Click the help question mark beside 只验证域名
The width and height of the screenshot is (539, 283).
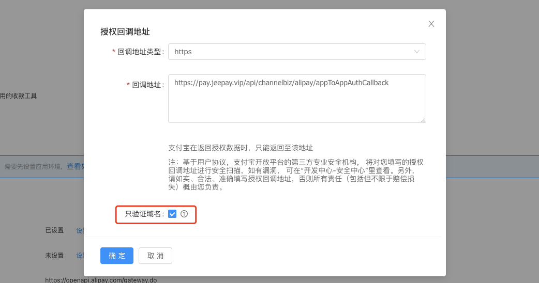[184, 214]
